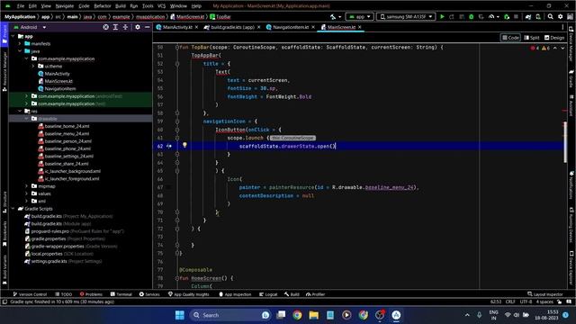Click the suspend call gutter icon on line 62
Screen dimensions: 576x324
(x=169, y=146)
